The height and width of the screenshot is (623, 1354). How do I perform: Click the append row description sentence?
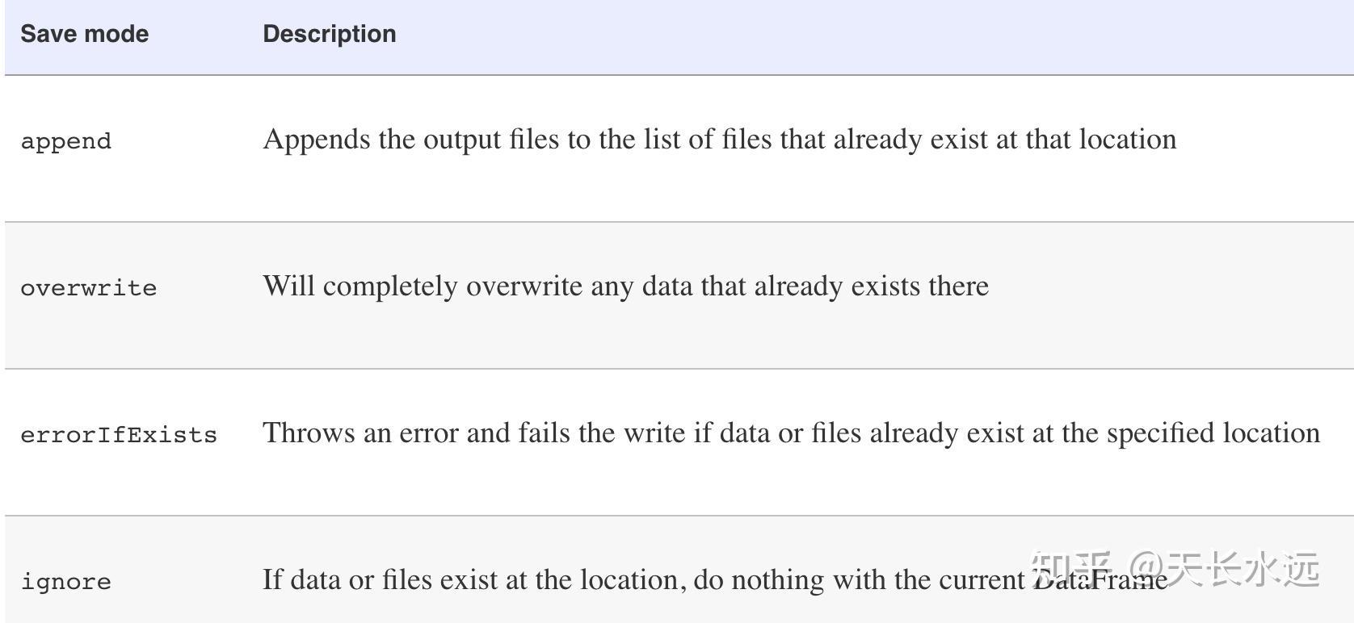coord(719,140)
